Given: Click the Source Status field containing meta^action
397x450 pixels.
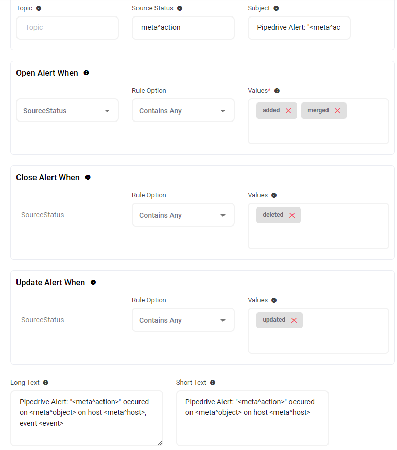Looking at the screenshot, I should tap(183, 28).
